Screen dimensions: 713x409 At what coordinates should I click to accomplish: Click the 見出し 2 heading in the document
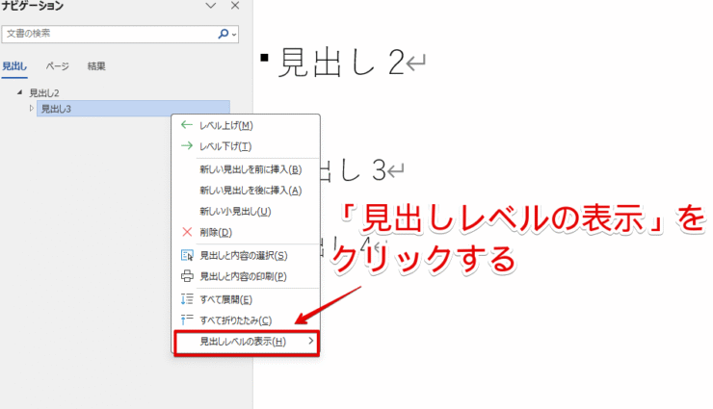point(341,63)
